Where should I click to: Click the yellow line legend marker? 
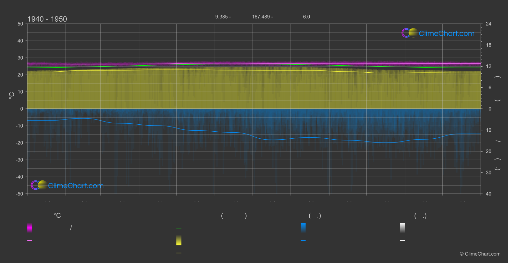pyautogui.click(x=179, y=253)
